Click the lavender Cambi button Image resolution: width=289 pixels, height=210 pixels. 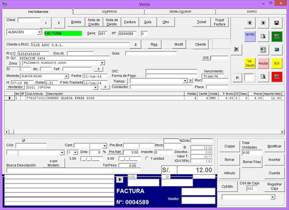[250, 36]
